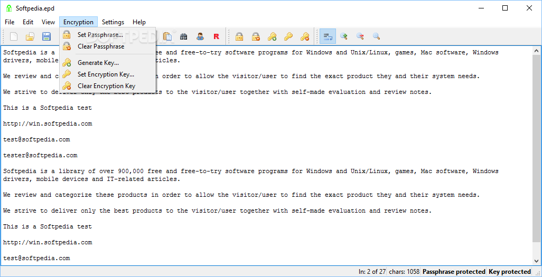Click the vertical scrollbar thumb
Image resolution: width=542 pixels, height=277 pixels.
click(x=537, y=148)
